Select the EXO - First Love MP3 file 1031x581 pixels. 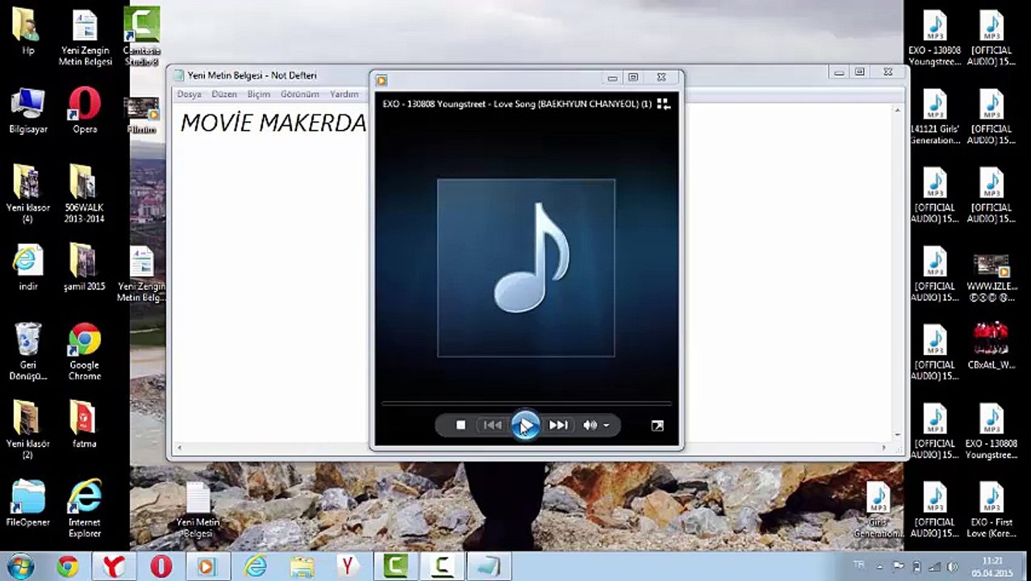click(991, 510)
